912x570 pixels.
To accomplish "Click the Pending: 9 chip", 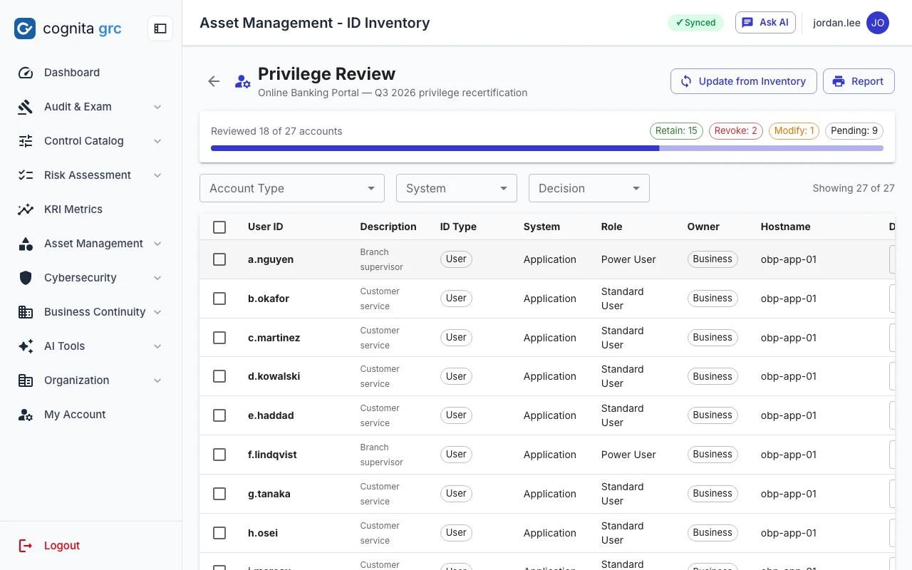I will tap(854, 131).
